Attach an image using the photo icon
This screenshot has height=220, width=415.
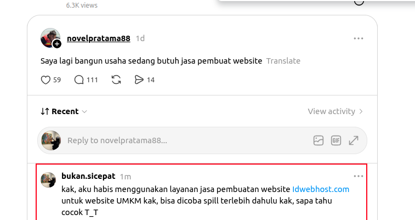(x=319, y=140)
